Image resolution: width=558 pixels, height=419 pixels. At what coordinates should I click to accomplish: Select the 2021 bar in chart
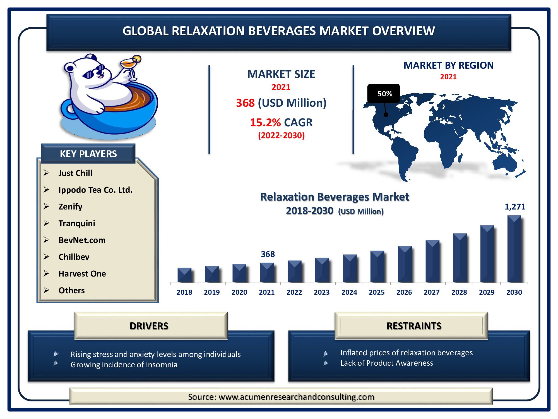(x=267, y=272)
